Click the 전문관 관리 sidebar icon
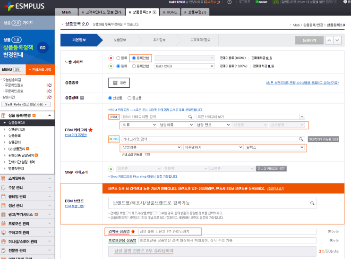 click(x=3, y=251)
